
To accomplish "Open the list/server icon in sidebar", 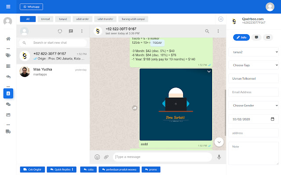I will pyautogui.click(x=8, y=66).
